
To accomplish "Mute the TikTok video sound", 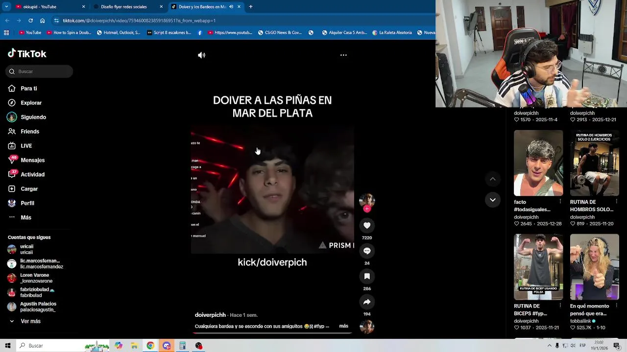I will click(x=201, y=55).
